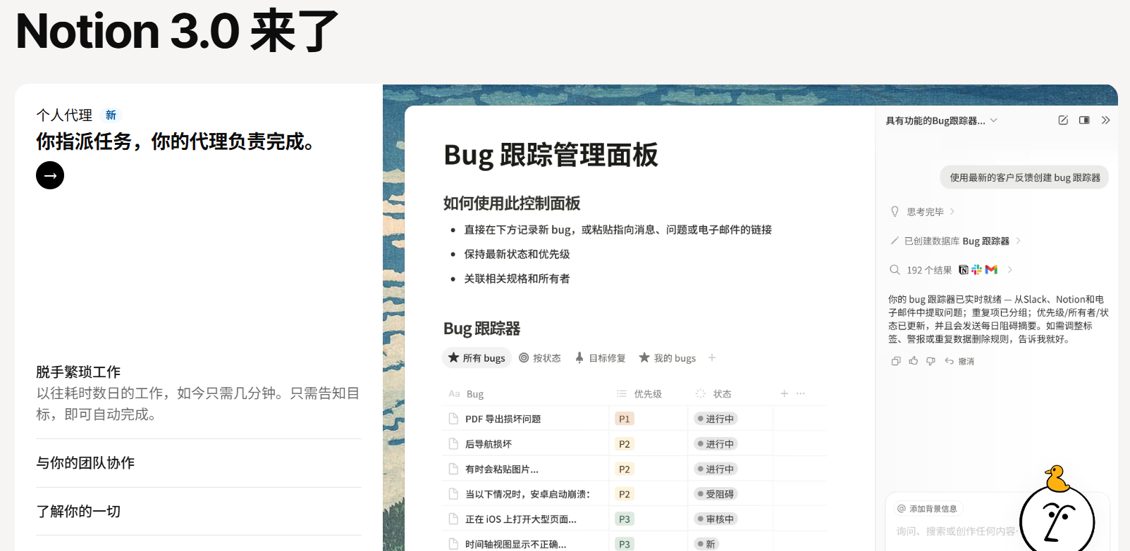
Task: Open the 正在 iOS 上打开大型页面... entry
Action: [x=521, y=519]
